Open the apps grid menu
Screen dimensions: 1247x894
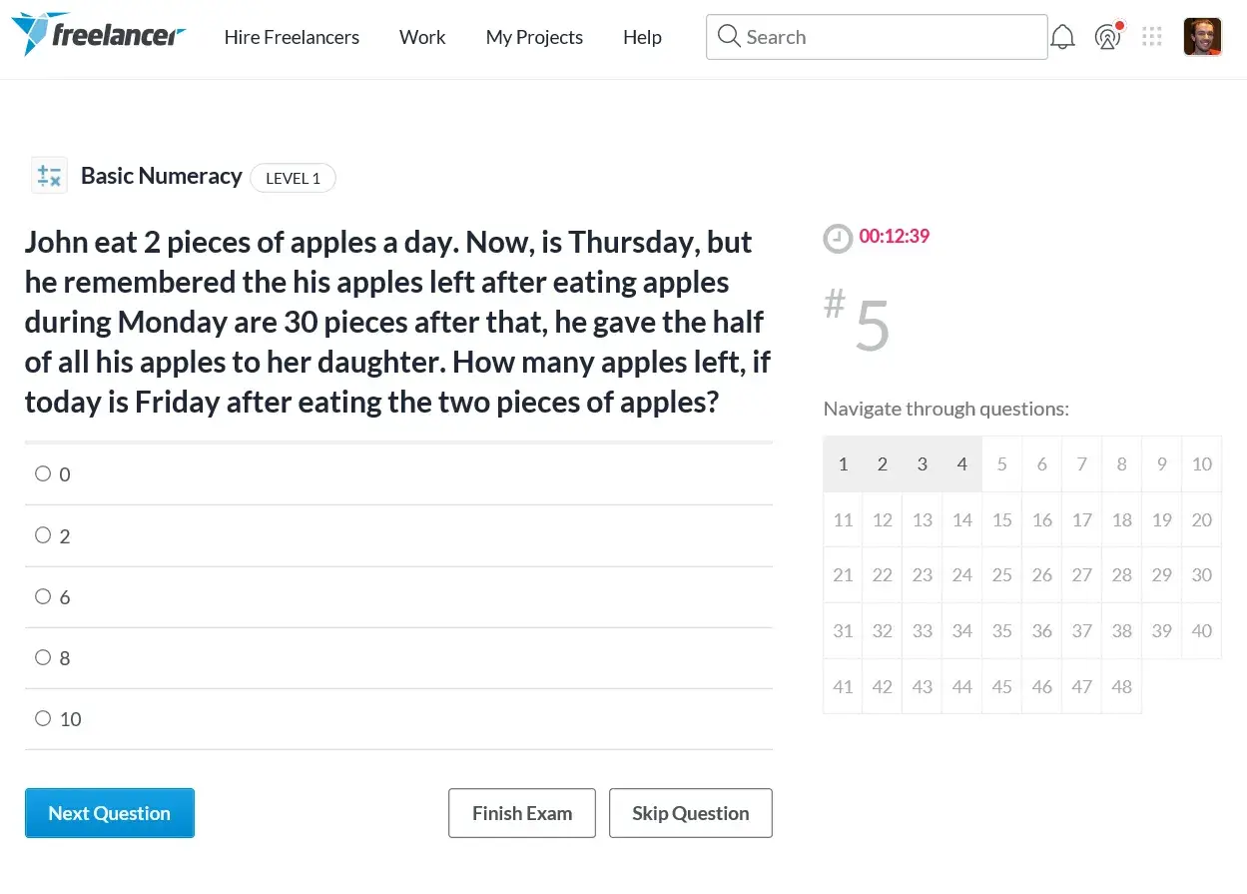pos(1152,37)
